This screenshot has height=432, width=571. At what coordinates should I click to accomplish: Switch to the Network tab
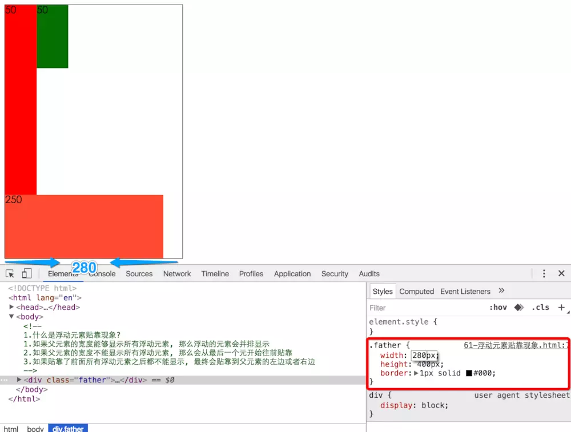(x=177, y=274)
